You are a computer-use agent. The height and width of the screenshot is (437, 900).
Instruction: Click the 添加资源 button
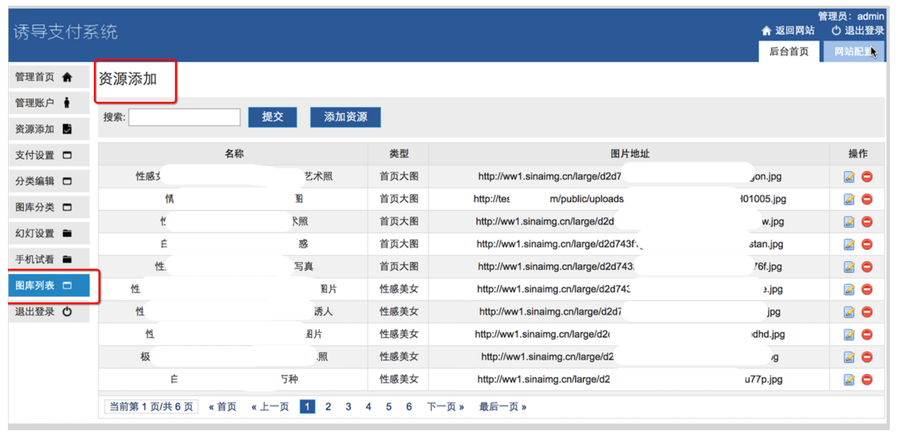tap(345, 117)
